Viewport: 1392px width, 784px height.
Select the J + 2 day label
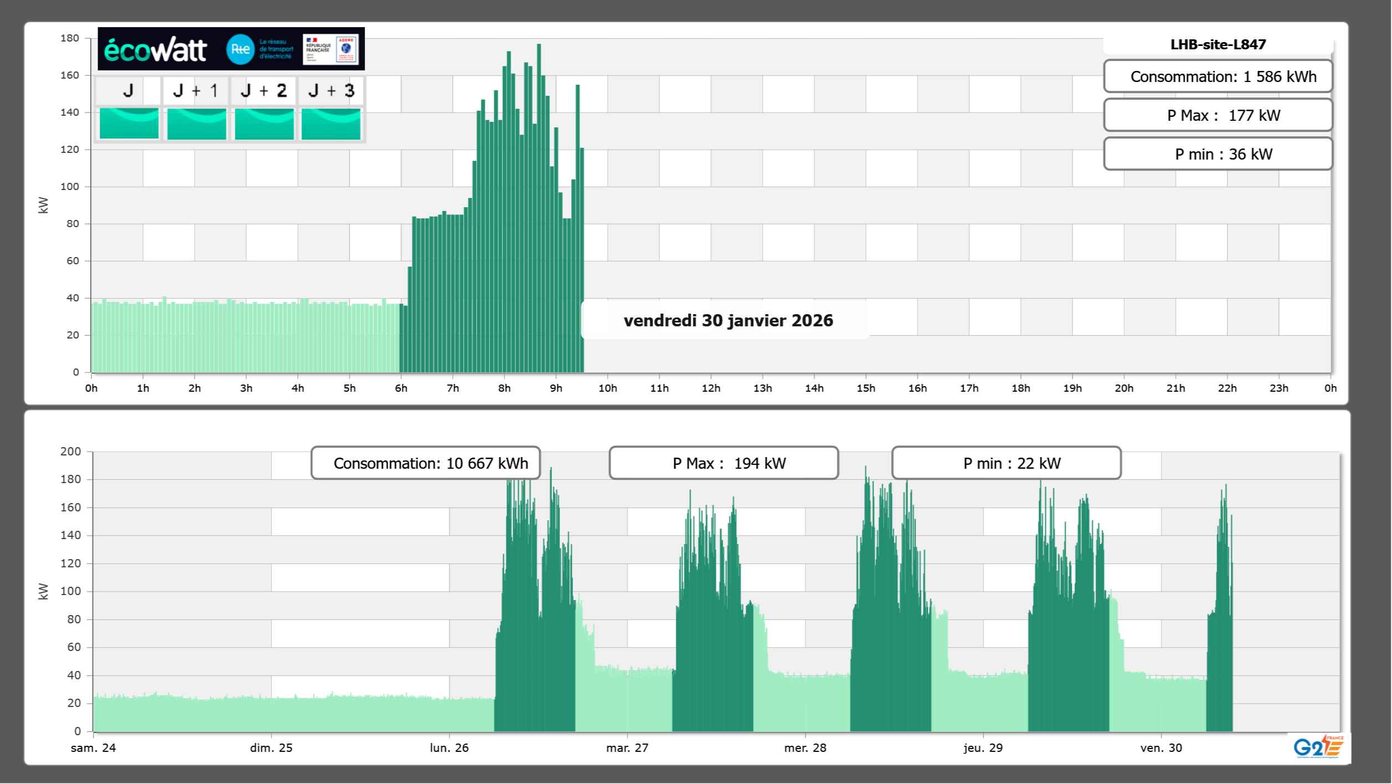coord(264,90)
